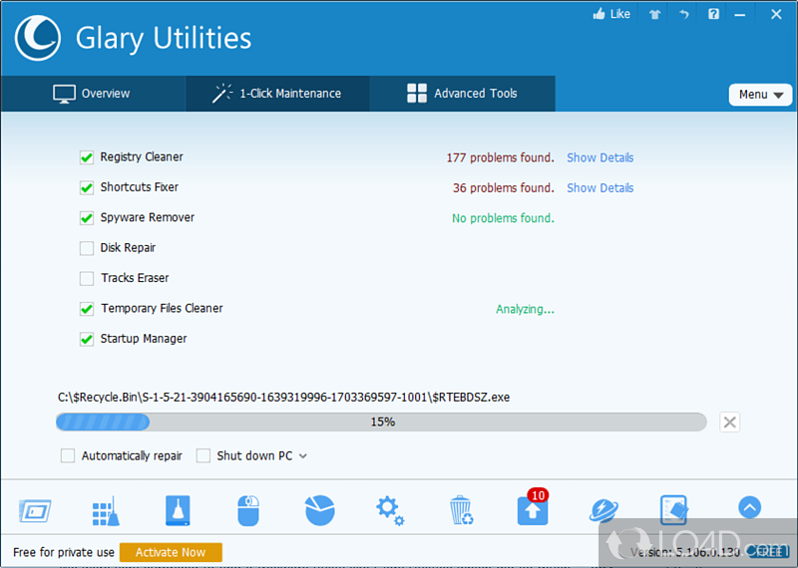
Task: Enable the Tracks Eraser checkbox
Action: click(x=86, y=278)
